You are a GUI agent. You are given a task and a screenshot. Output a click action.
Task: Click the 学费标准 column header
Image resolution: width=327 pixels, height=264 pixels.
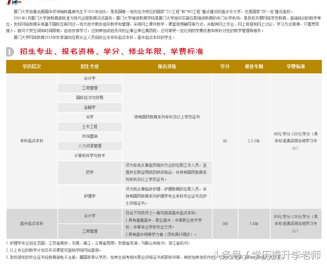[x=296, y=66]
